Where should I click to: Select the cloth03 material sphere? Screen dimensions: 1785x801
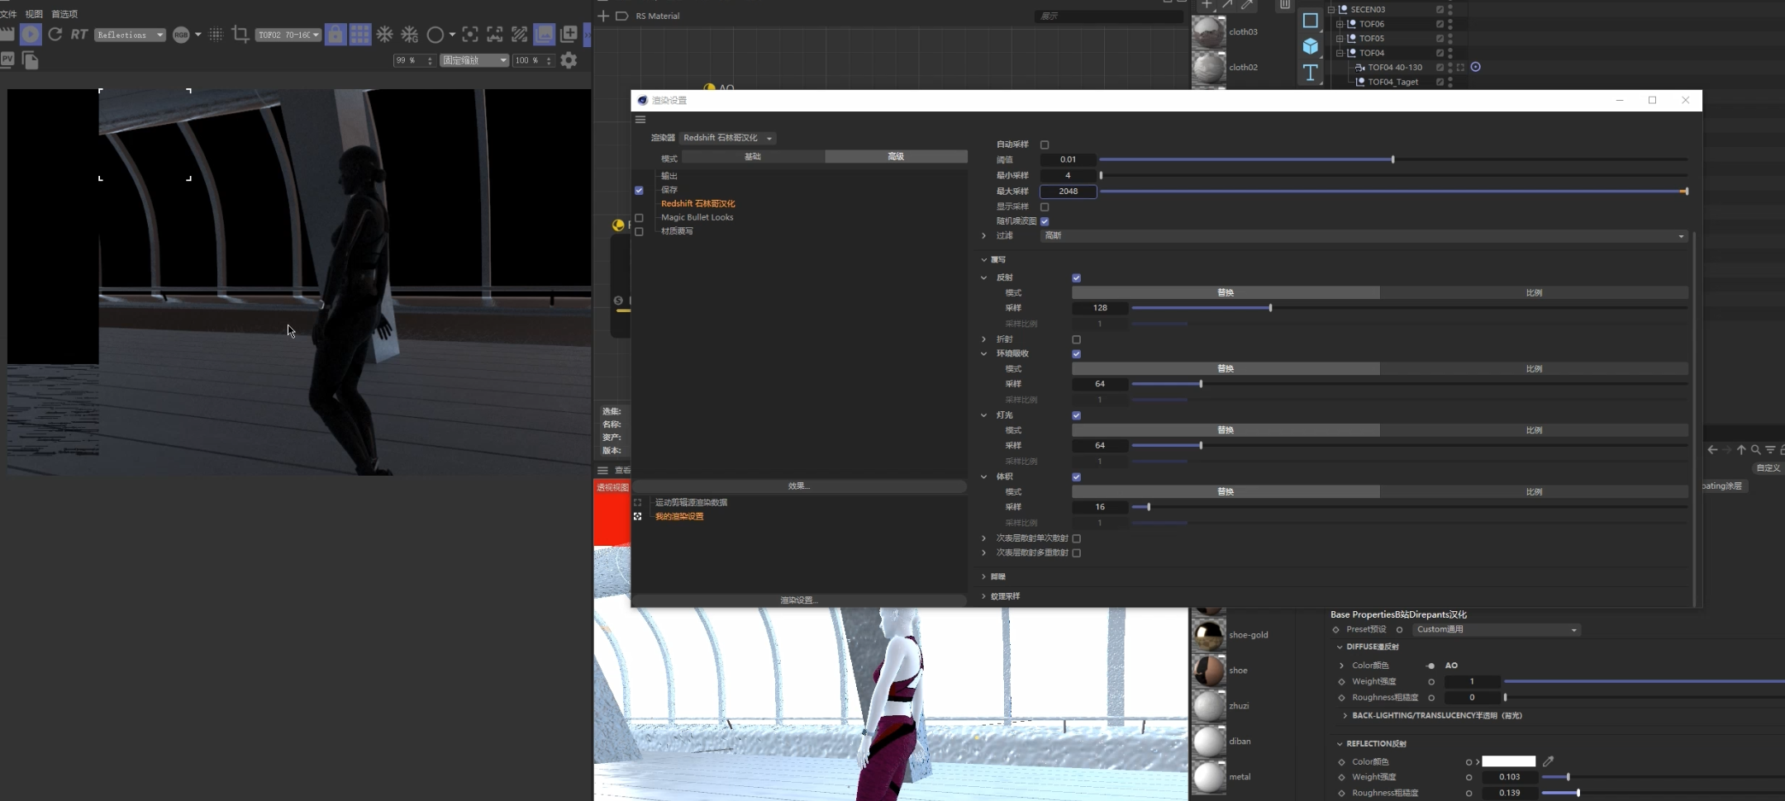point(1209,32)
